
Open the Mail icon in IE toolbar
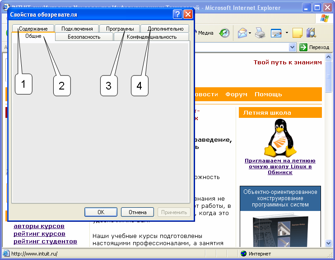[x=242, y=33]
